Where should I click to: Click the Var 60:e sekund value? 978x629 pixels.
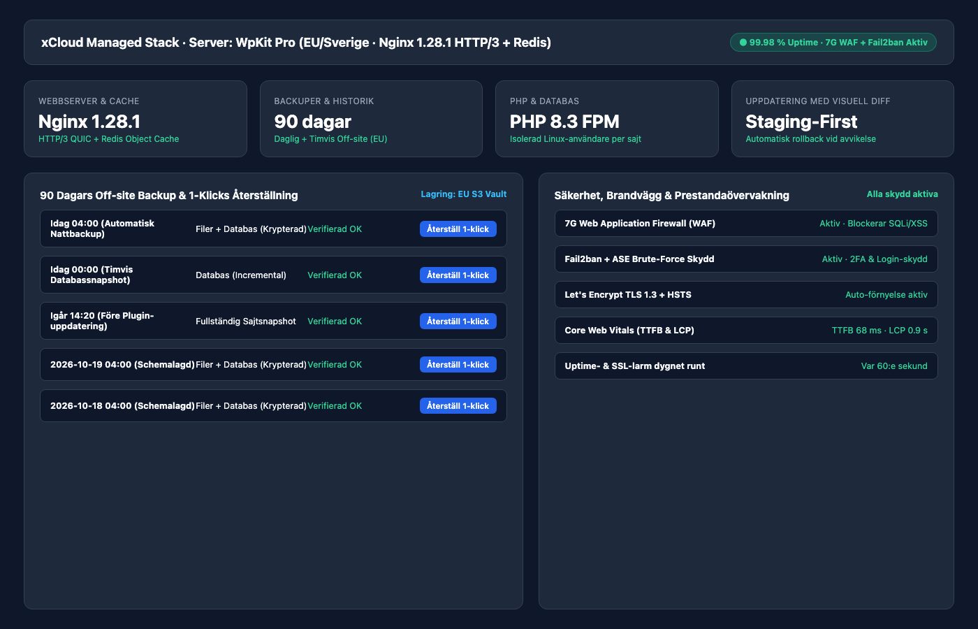[894, 366]
